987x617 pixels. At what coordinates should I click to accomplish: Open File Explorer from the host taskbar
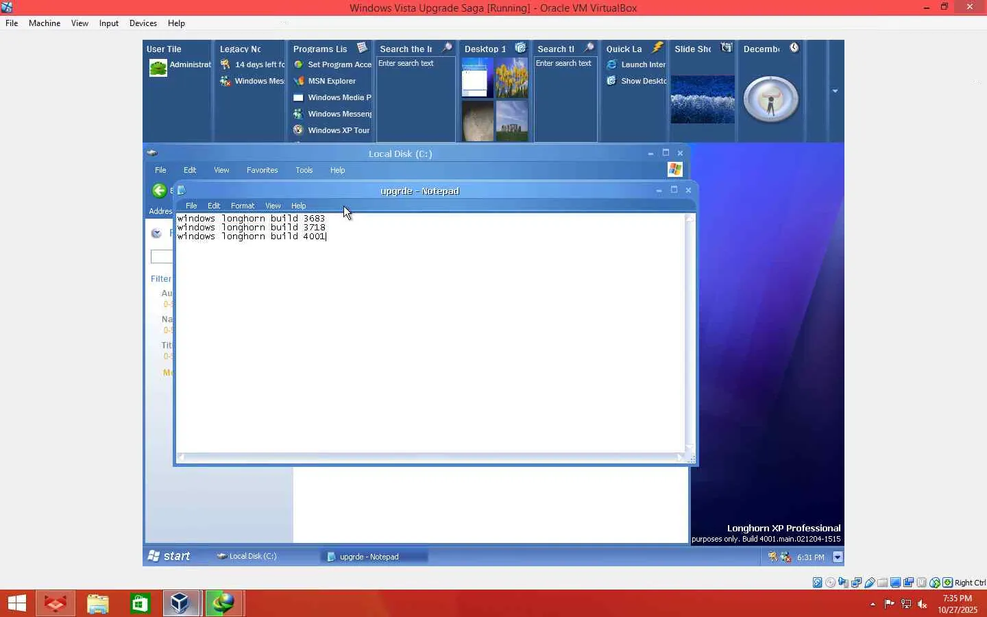98,603
